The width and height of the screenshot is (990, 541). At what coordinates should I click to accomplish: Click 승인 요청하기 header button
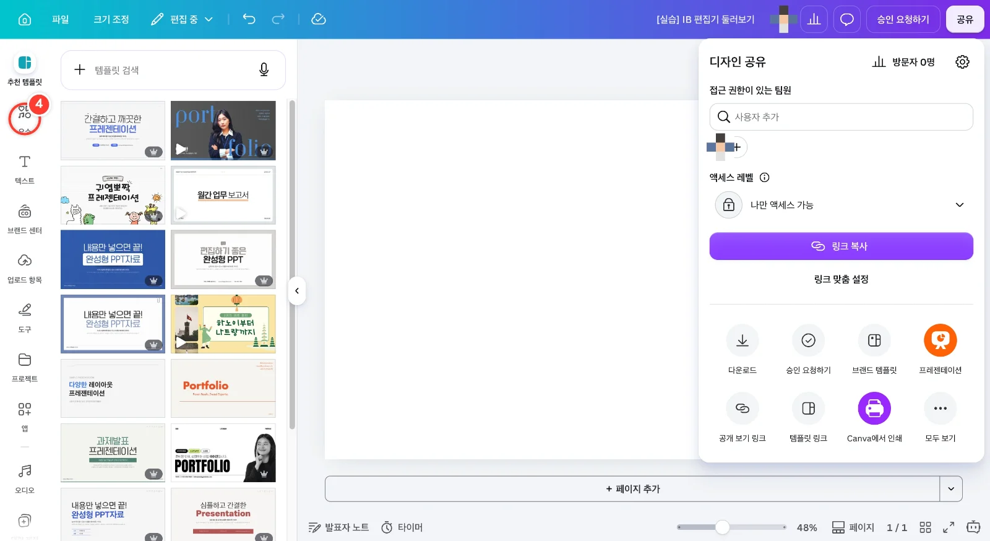pos(903,19)
